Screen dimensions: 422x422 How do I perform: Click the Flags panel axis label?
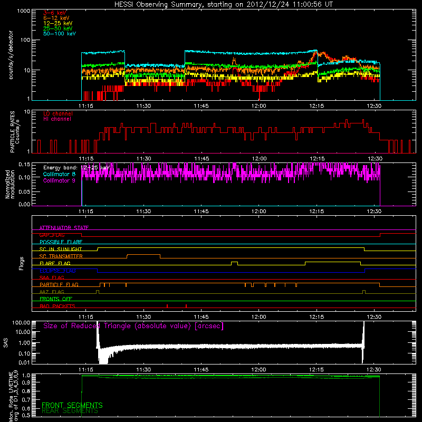tap(22, 263)
